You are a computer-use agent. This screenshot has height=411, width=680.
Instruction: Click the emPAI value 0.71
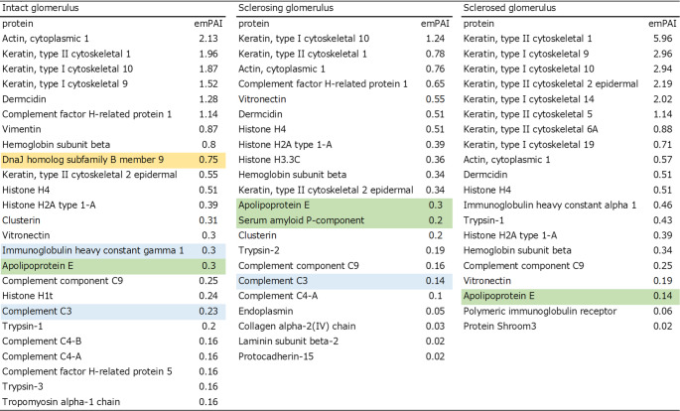pyautogui.click(x=663, y=144)
